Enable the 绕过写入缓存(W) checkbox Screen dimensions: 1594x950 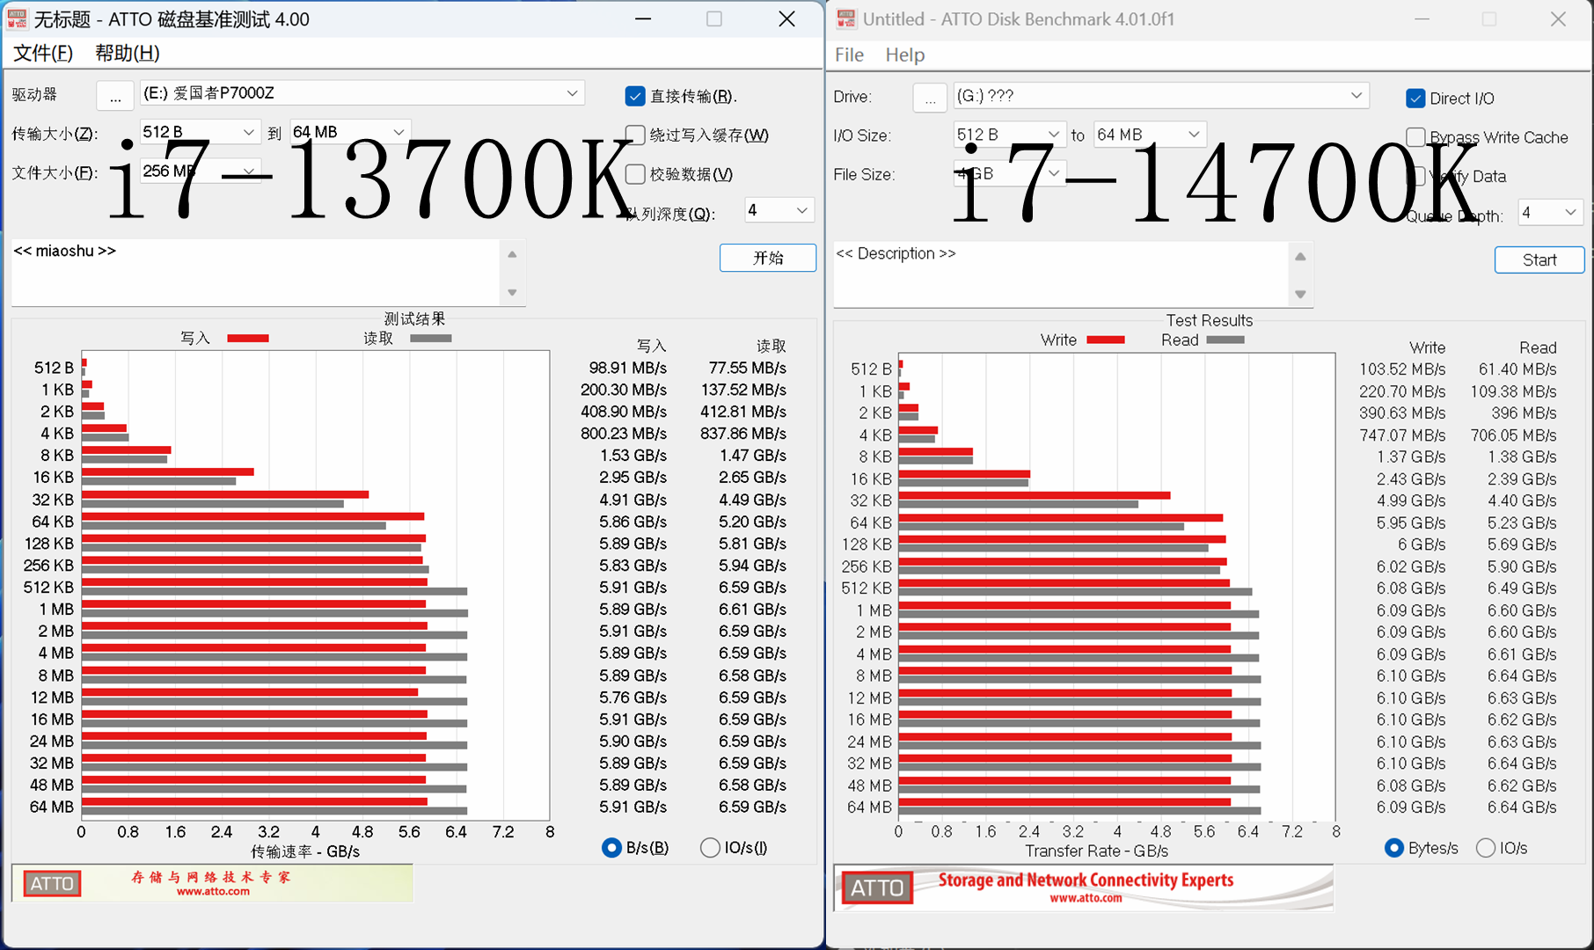(x=635, y=135)
